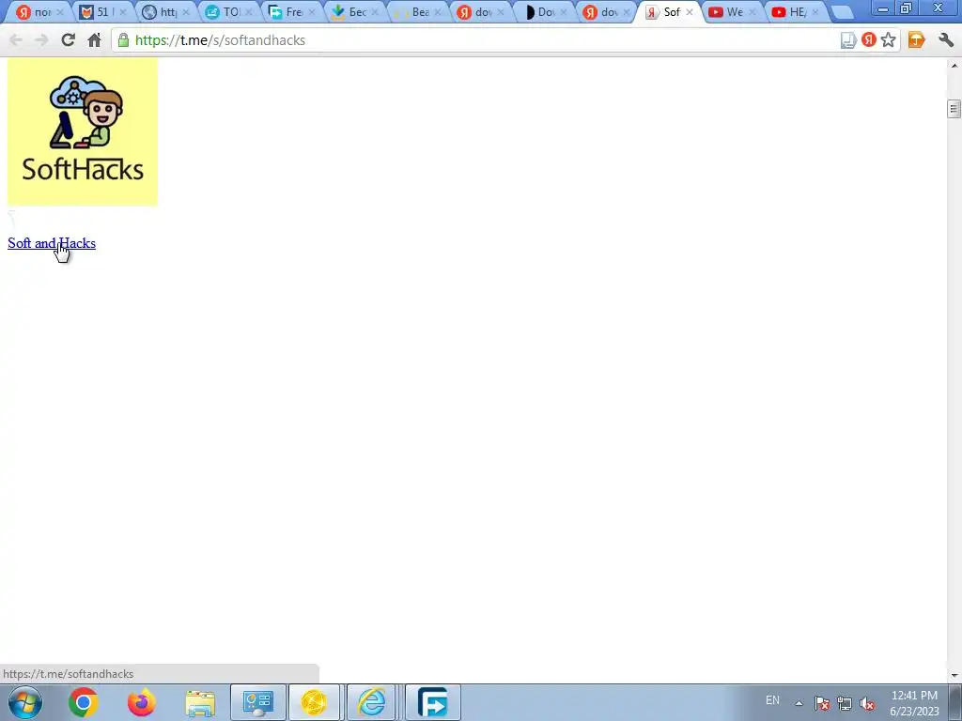Image resolution: width=962 pixels, height=721 pixels.
Task: Bookmark this page with the star icon
Action: point(888,40)
